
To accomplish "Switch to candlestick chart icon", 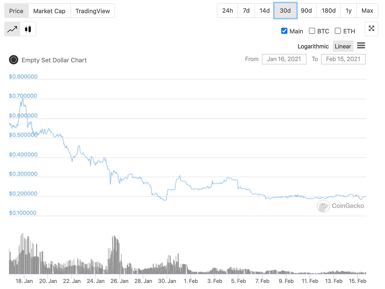I will pyautogui.click(x=28, y=29).
